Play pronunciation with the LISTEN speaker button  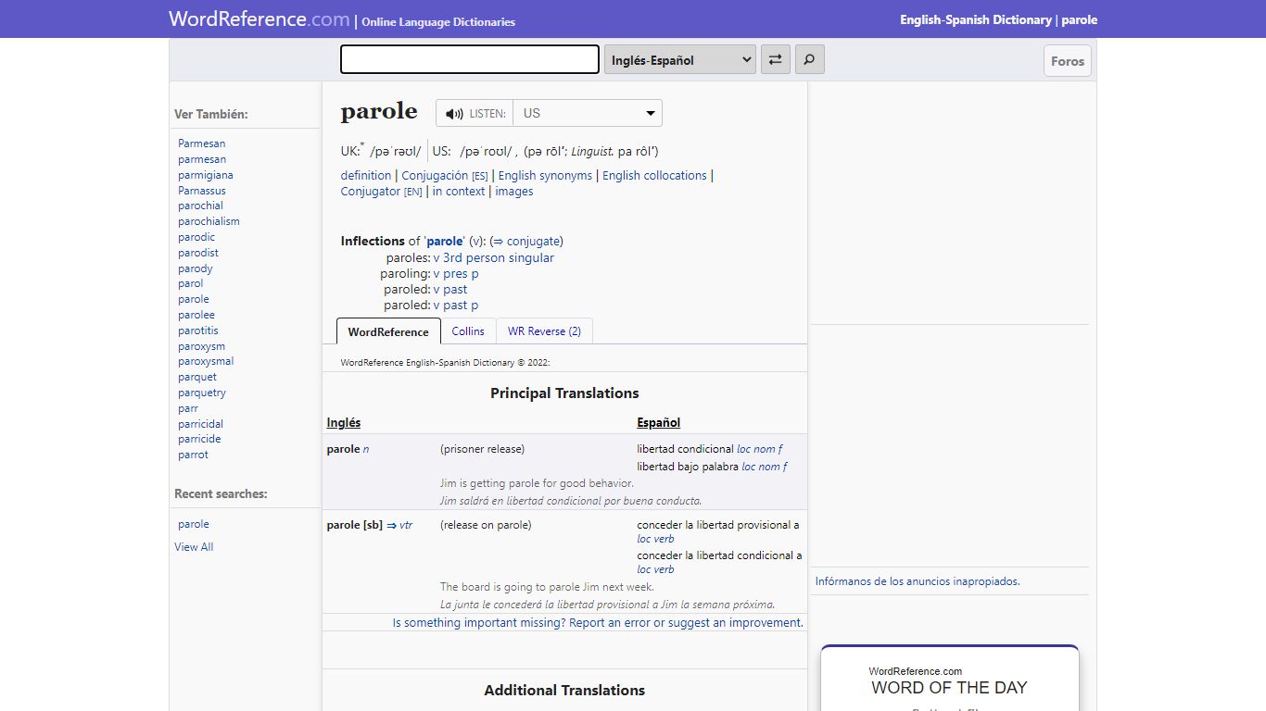point(475,113)
